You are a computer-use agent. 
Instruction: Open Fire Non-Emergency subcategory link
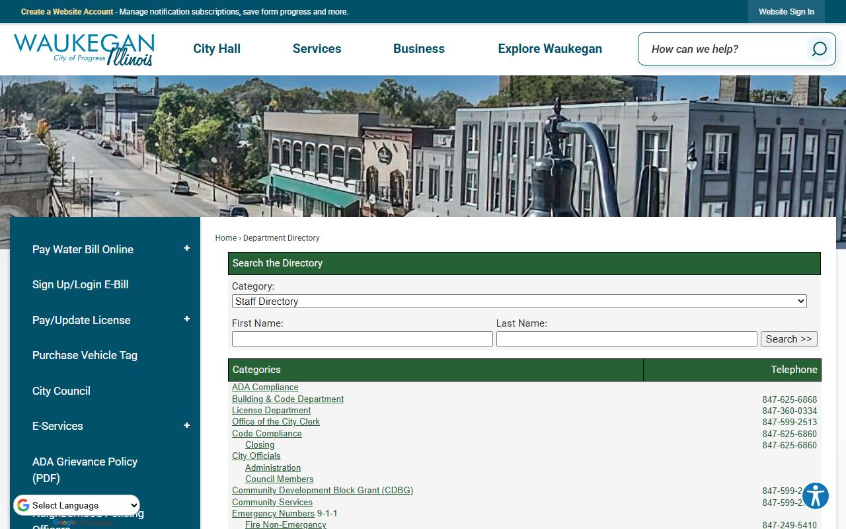[x=286, y=525]
